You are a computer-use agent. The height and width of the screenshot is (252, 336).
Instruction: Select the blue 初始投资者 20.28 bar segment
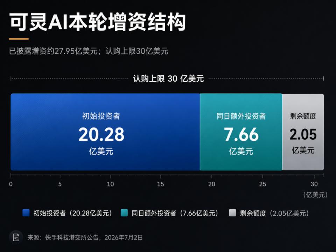click(105, 132)
